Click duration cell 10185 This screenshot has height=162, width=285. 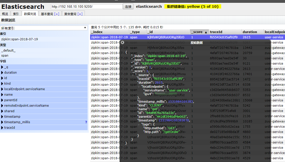click(247, 121)
